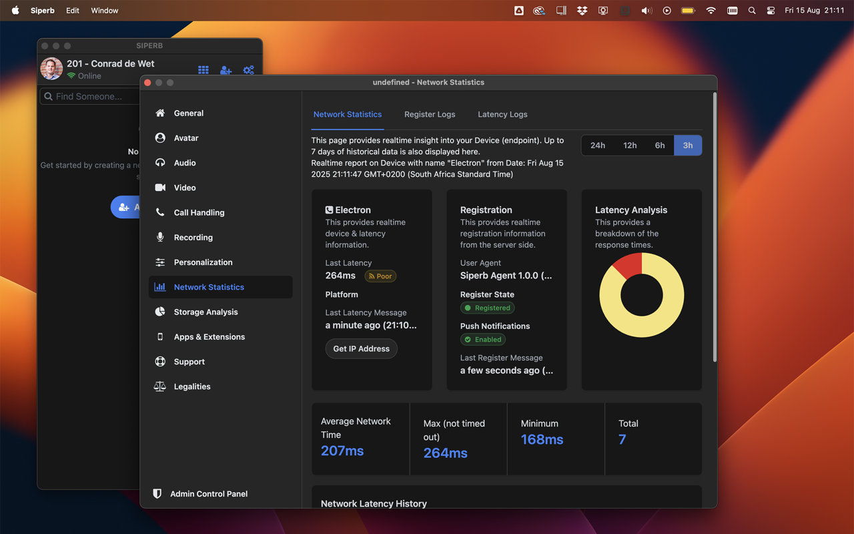Open Admin Control Panel
854x534 pixels.
[208, 494]
